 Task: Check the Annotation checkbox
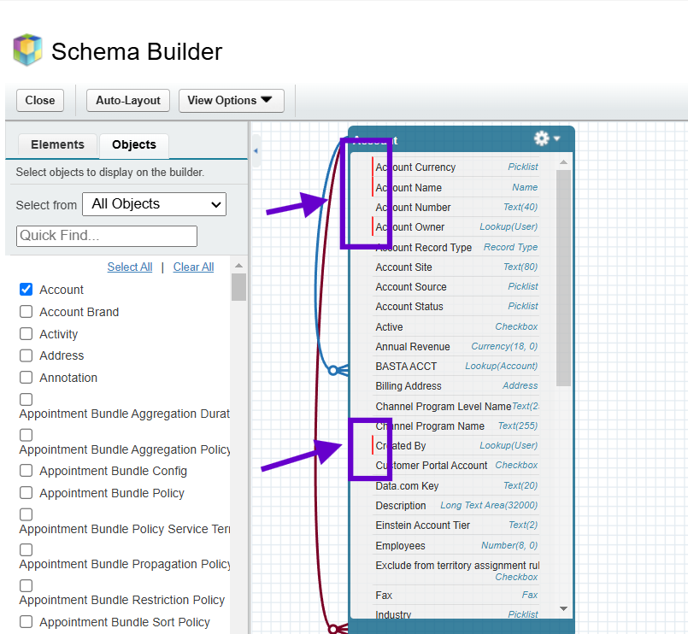[x=26, y=378]
